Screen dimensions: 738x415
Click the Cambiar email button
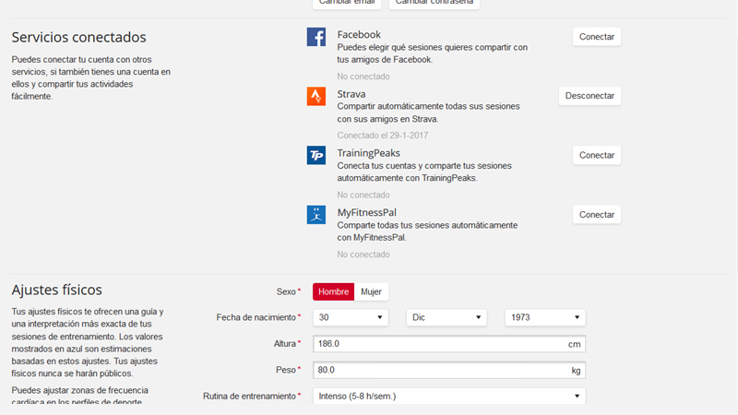[347, 3]
